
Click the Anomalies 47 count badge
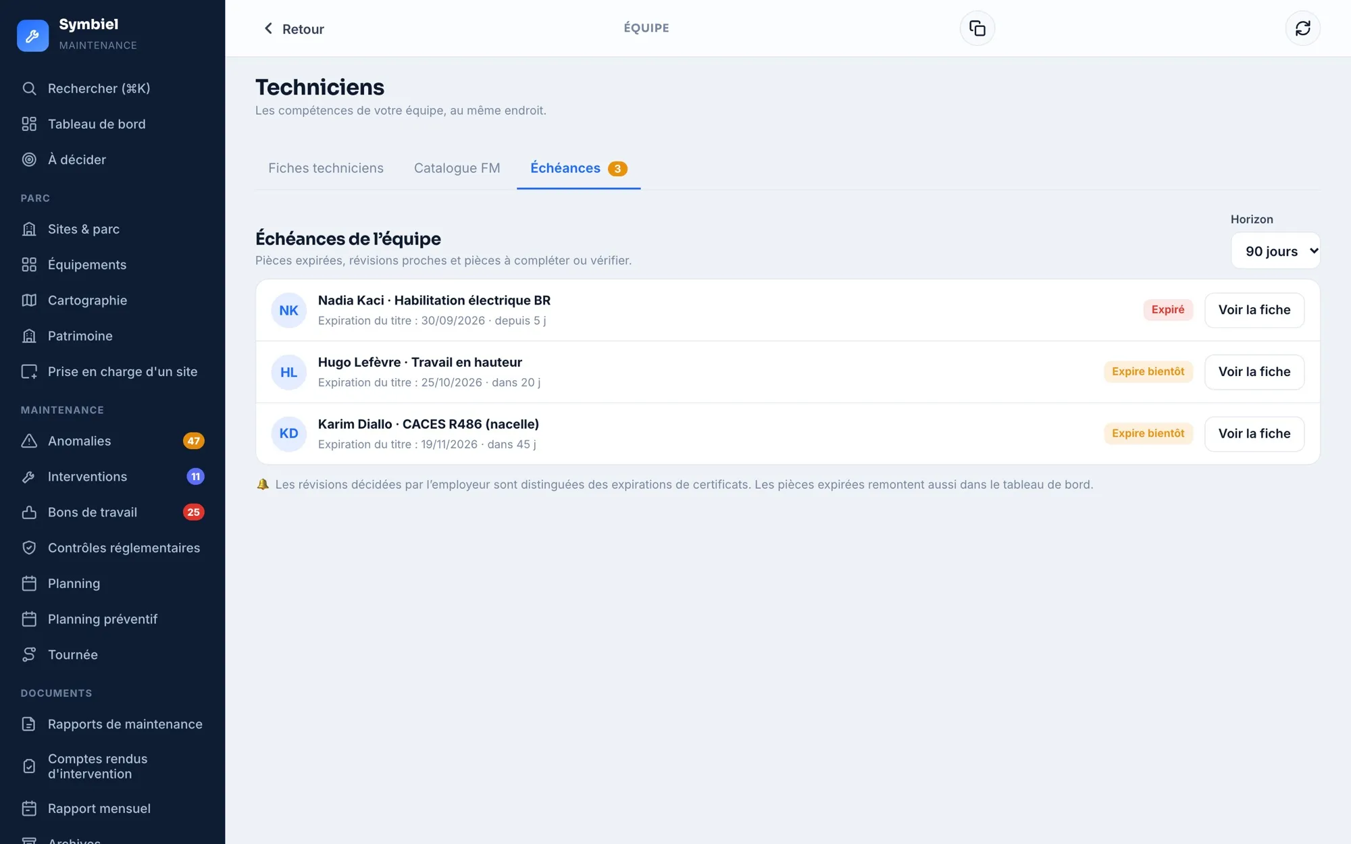(x=194, y=441)
